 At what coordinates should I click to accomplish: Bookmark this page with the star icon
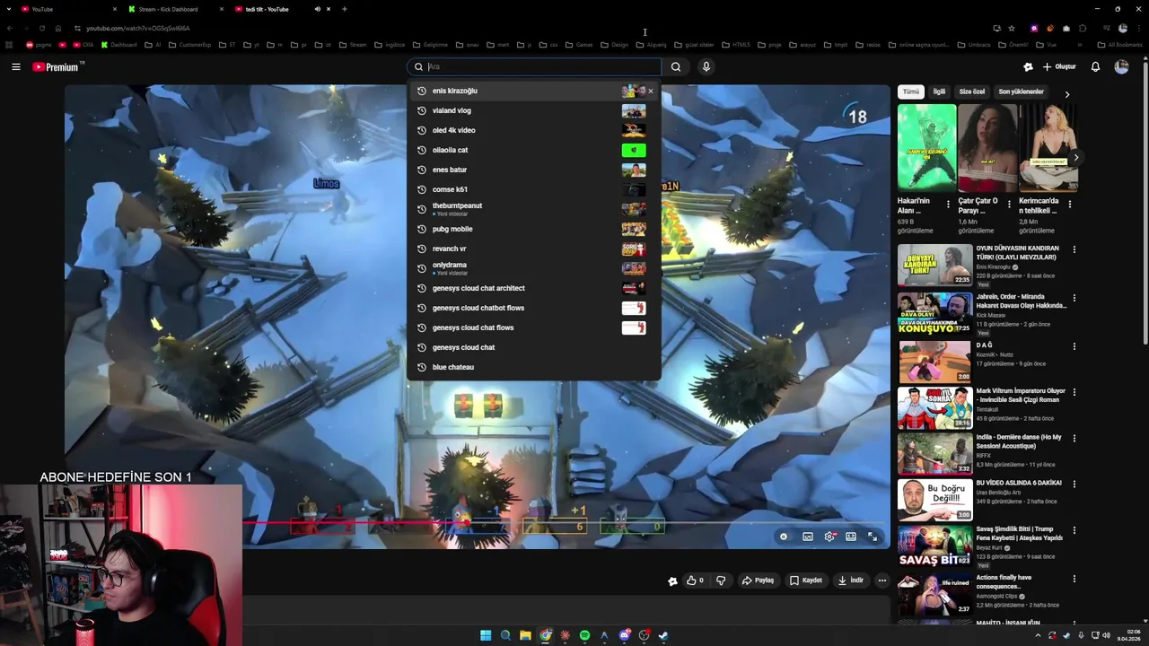[x=1012, y=28]
